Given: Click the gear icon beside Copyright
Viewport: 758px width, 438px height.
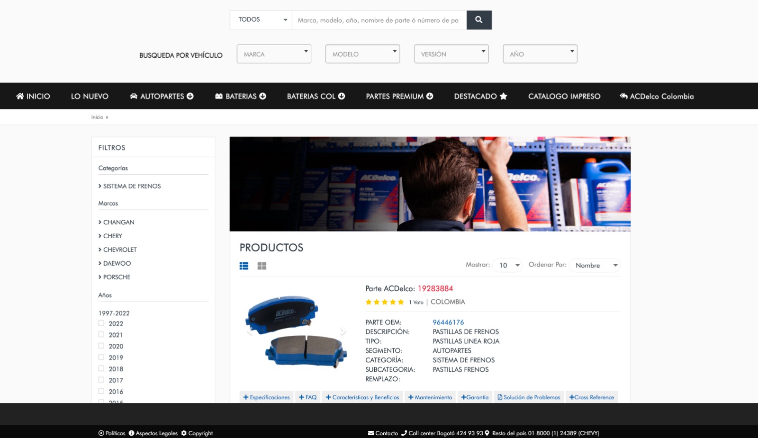Looking at the screenshot, I should coord(184,433).
